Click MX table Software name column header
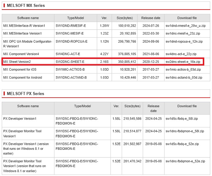The width and height of the screenshot is (212, 176). (x=28, y=18)
